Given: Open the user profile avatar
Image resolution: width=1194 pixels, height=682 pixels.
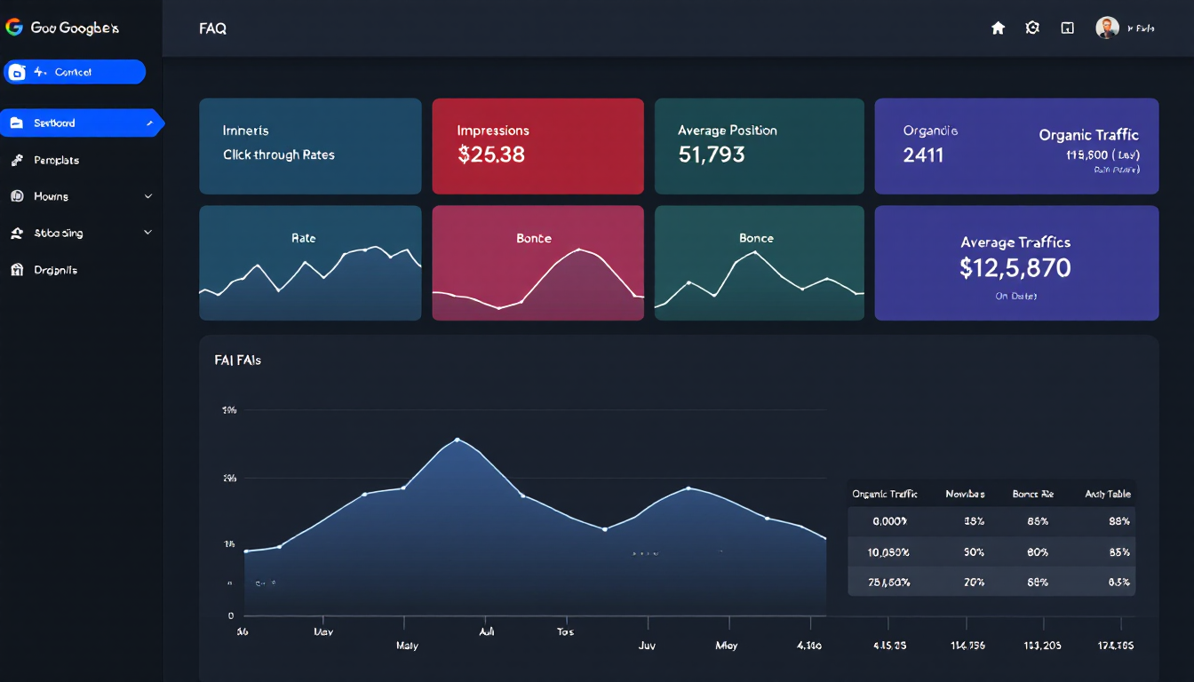Looking at the screenshot, I should click(1106, 28).
